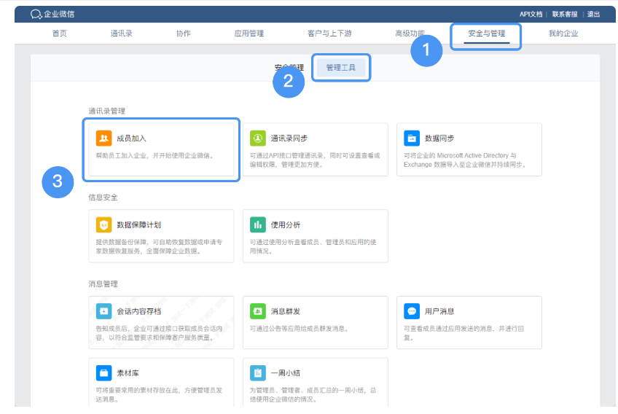Open the 通讯录 navigation tab
618x414 pixels.
[x=121, y=34]
